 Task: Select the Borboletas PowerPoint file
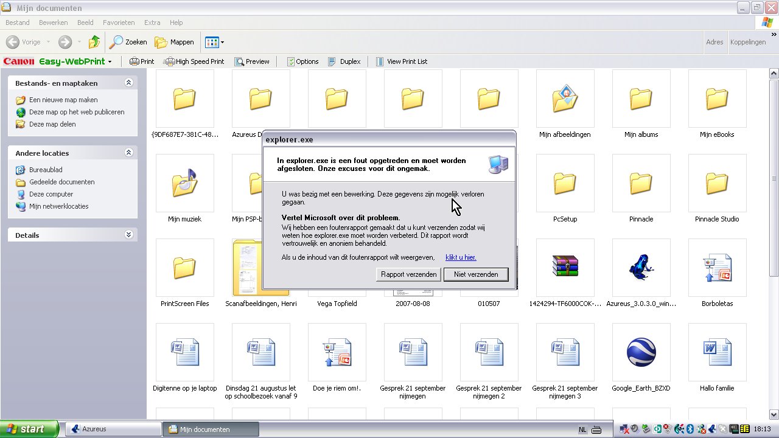[x=717, y=268]
